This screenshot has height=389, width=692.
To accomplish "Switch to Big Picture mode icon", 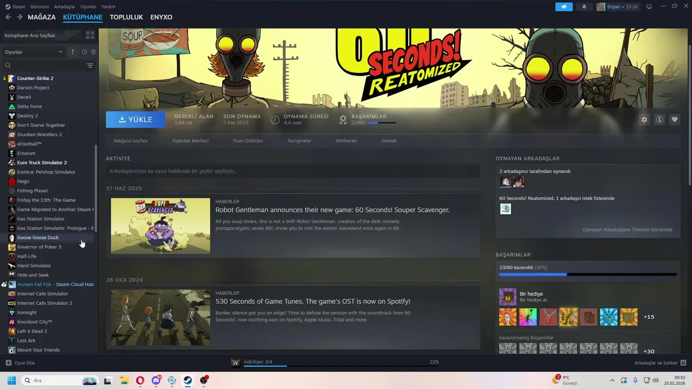I will 649,6.
